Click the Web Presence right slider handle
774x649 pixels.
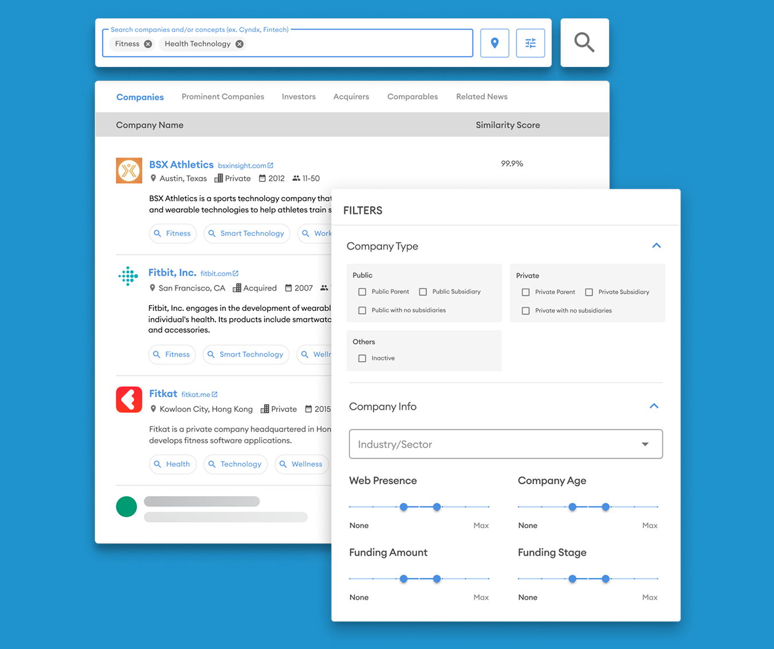[x=437, y=507]
